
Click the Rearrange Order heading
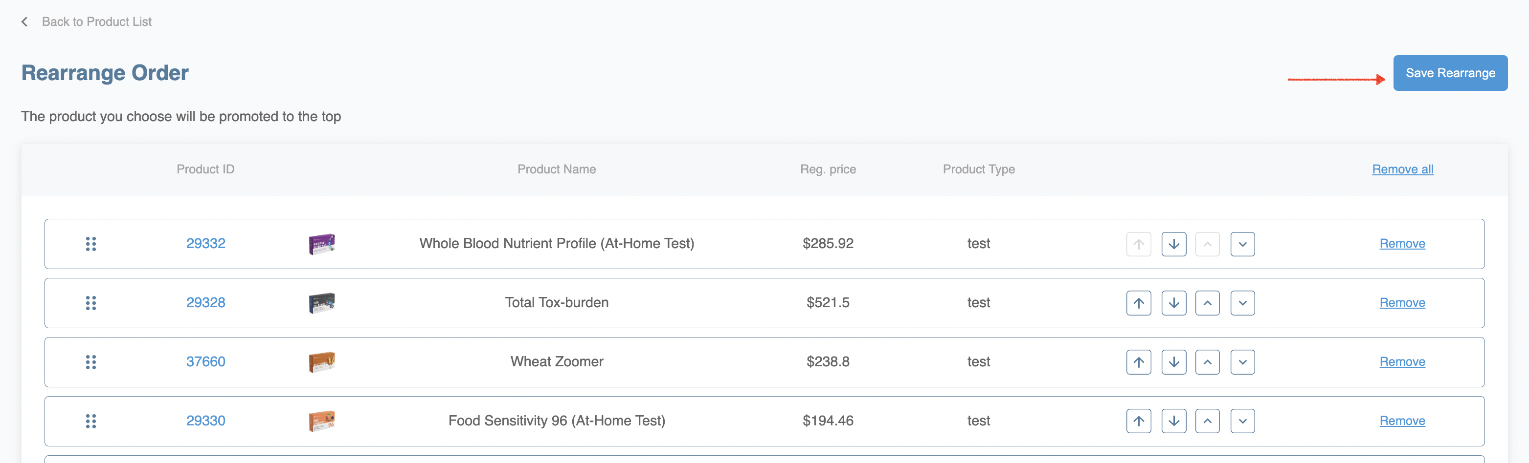pyautogui.click(x=105, y=73)
